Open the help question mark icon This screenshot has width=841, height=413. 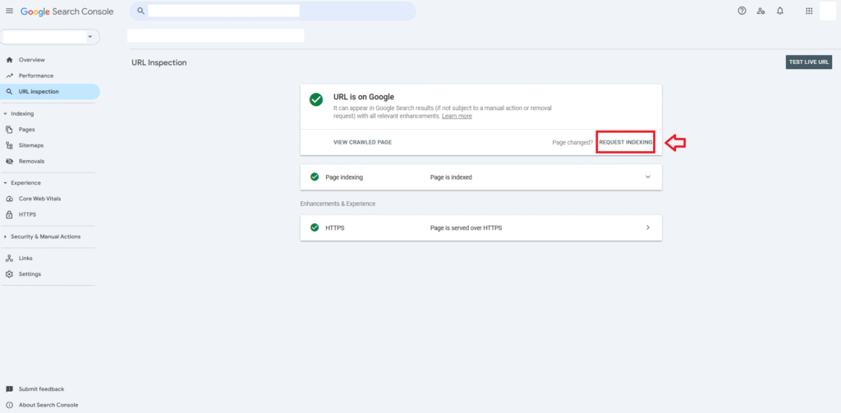coord(742,11)
